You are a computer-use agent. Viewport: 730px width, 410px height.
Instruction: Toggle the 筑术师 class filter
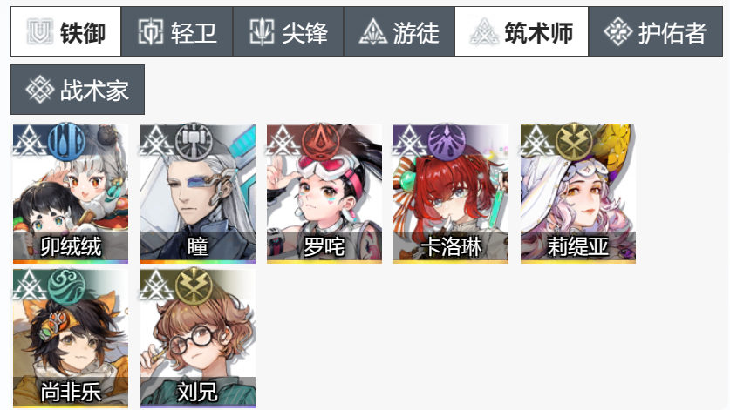click(522, 31)
